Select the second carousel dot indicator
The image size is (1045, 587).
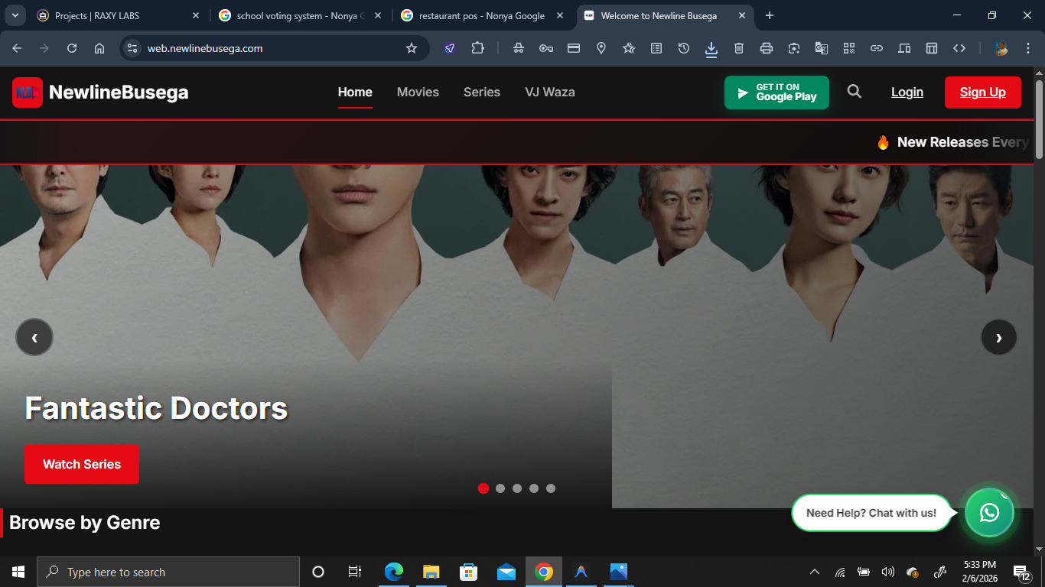(500, 488)
